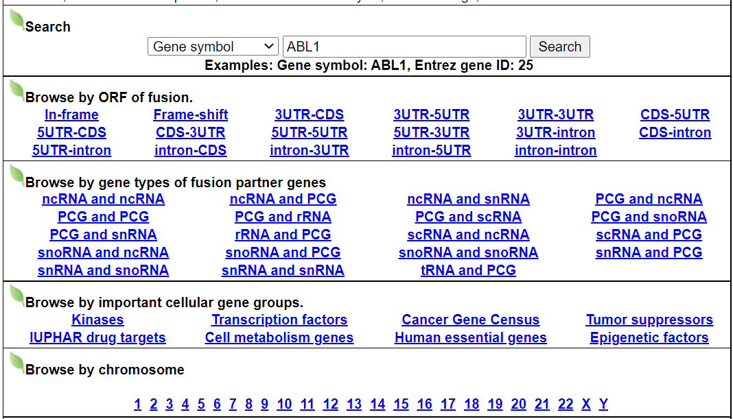Select the Frame-shift link
Image resolution: width=733 pixels, height=419 pixels.
pos(191,115)
